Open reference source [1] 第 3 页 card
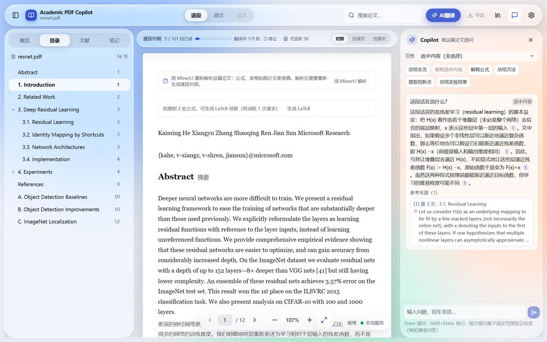547x342 pixels. tap(471, 222)
